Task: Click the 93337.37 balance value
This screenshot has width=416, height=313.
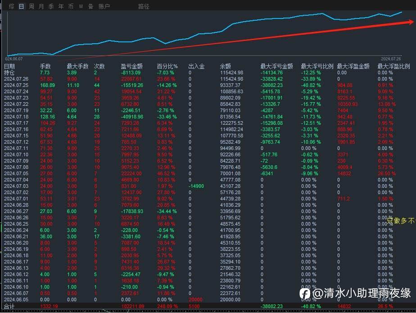Action: tap(231, 85)
